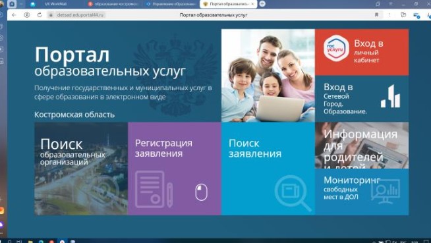
Task: Open the Вход в Сетевой Город. Образование tile
Action: [x=362, y=99]
